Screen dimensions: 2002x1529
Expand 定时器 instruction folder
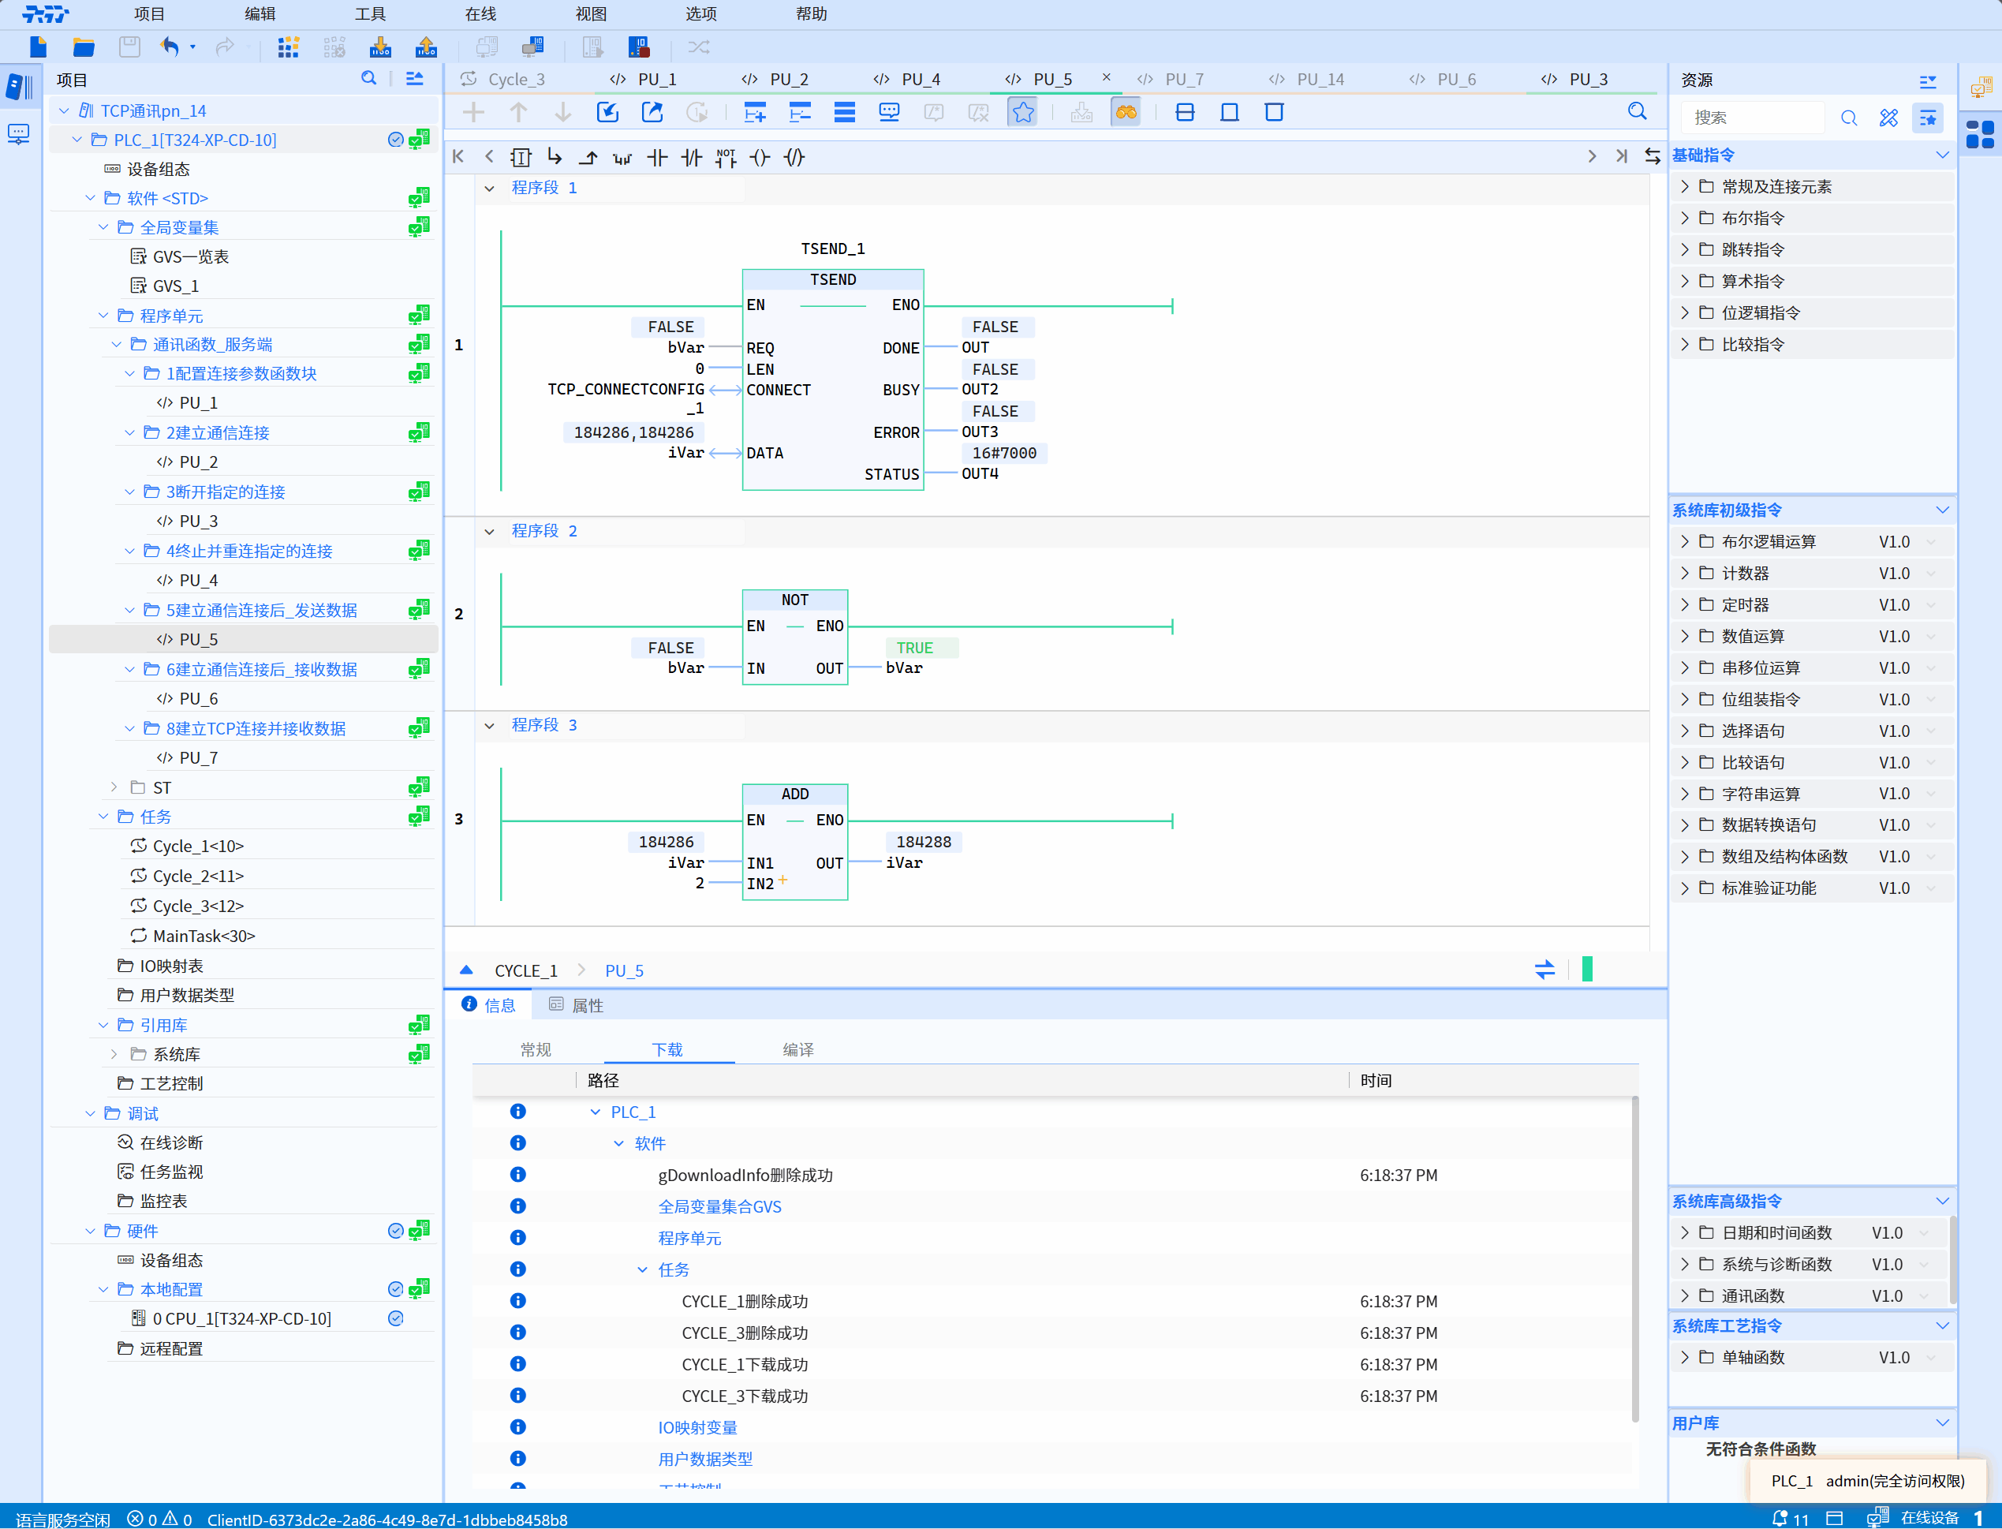pos(1684,604)
